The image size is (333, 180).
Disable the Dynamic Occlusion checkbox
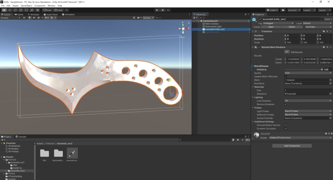pyautogui.click(x=286, y=128)
